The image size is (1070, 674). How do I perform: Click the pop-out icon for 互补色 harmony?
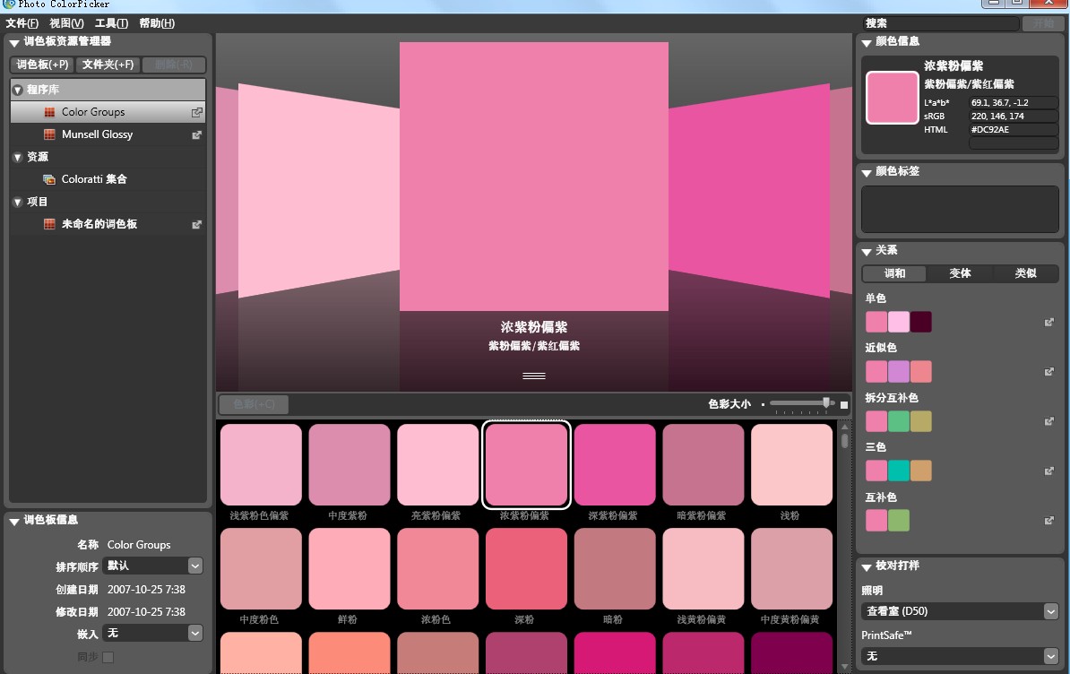1048,521
